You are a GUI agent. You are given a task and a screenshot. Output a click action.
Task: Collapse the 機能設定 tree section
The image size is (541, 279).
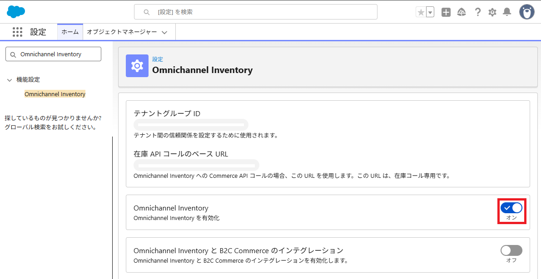[10, 80]
